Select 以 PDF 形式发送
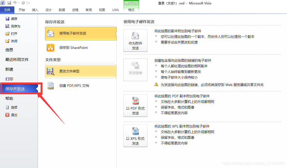Screen dimensions: 287x168 [x=135, y=106]
